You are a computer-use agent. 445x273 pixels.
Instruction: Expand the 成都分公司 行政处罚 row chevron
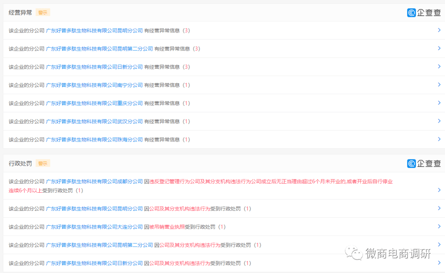pos(439,190)
